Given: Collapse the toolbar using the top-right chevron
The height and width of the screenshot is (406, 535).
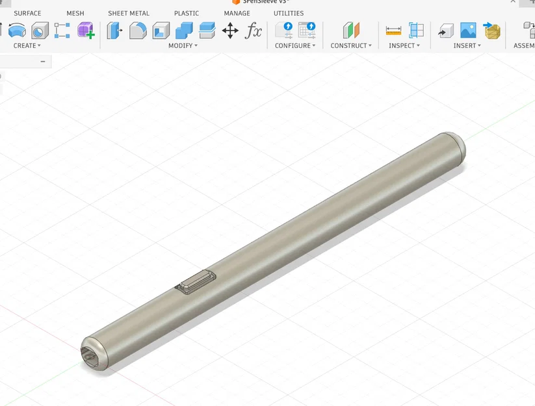Looking at the screenshot, I should [513, 3].
